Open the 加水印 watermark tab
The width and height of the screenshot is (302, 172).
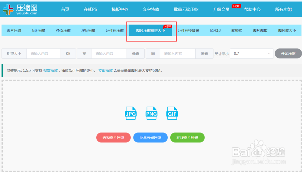pos(215,30)
